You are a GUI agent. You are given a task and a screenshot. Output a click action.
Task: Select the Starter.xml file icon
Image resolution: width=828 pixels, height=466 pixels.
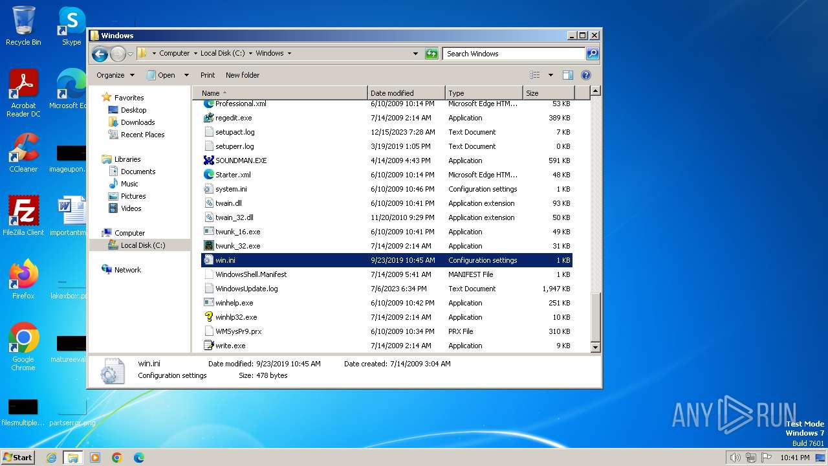coord(208,175)
